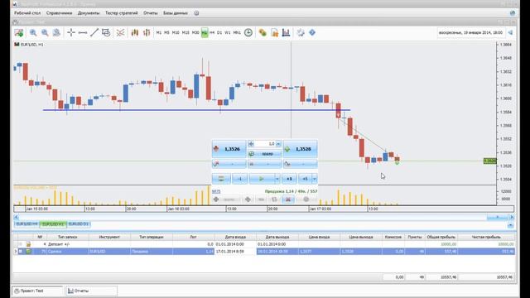Select the MN1 timeframe

click(237, 32)
